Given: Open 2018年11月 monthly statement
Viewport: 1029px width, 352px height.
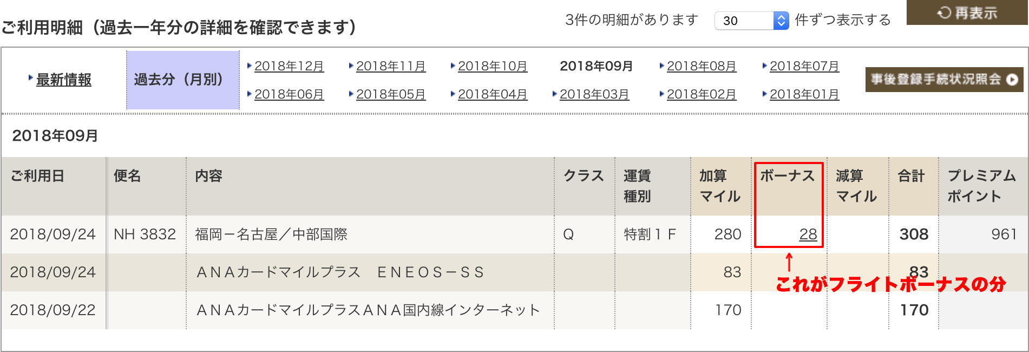Looking at the screenshot, I should [x=391, y=66].
